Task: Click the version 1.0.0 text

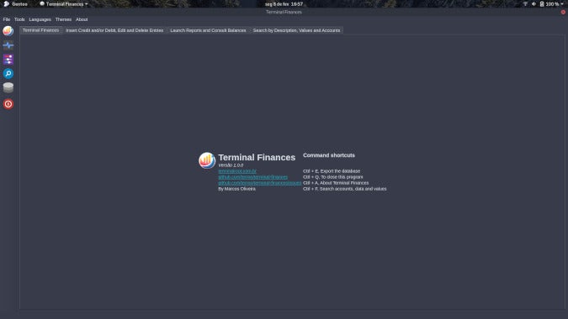Action: [231, 165]
